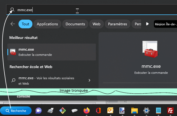Click the mmc.exe title in the preview pane
The height and width of the screenshot is (116, 177).
click(151, 66)
